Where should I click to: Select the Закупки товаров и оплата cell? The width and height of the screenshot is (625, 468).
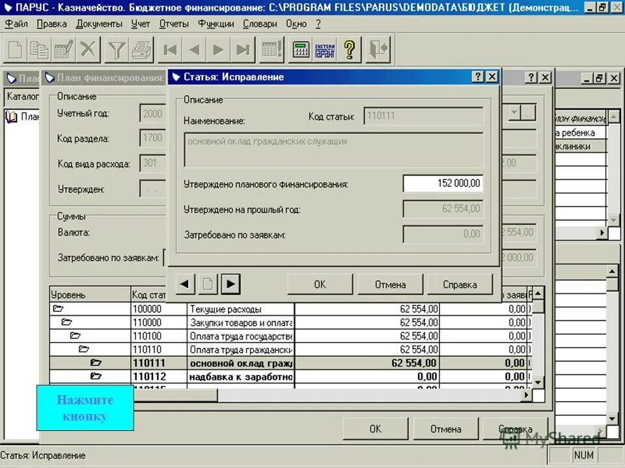241,322
